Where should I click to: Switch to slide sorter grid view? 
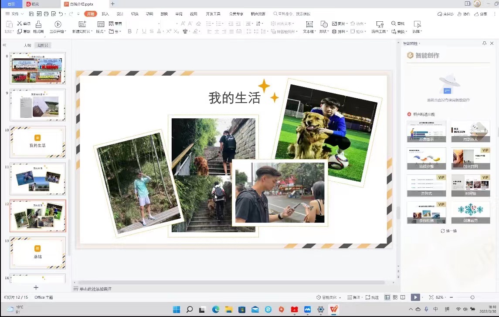(395, 297)
